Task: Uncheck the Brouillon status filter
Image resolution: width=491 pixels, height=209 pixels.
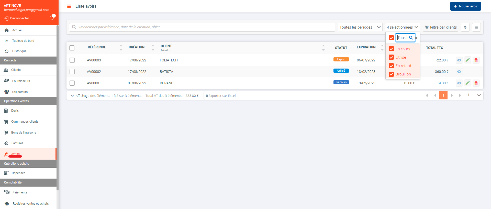Action: (391, 74)
